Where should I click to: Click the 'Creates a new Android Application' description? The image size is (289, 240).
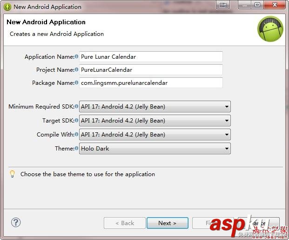[x=57, y=34]
